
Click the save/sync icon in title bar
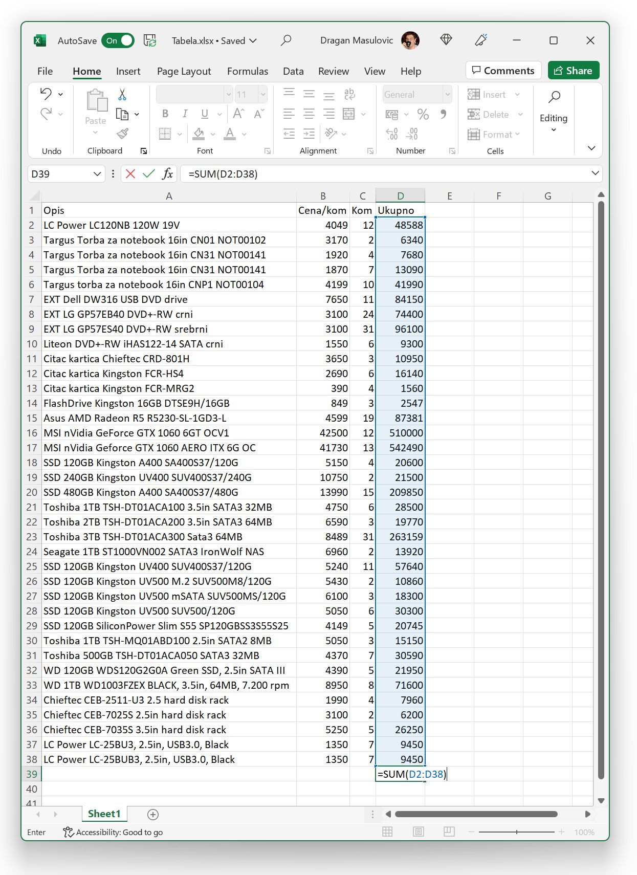point(150,40)
